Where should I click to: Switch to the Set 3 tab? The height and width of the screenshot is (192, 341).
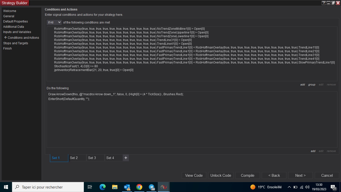point(96,158)
